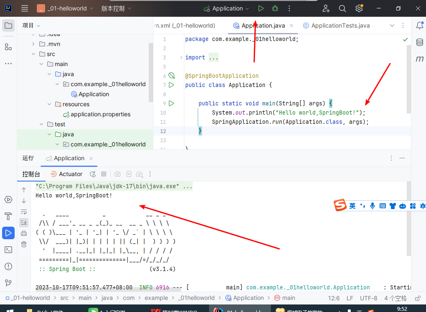Click the main breadcrumb in the navigation bar
This screenshot has height=312, width=426.
(285, 298)
